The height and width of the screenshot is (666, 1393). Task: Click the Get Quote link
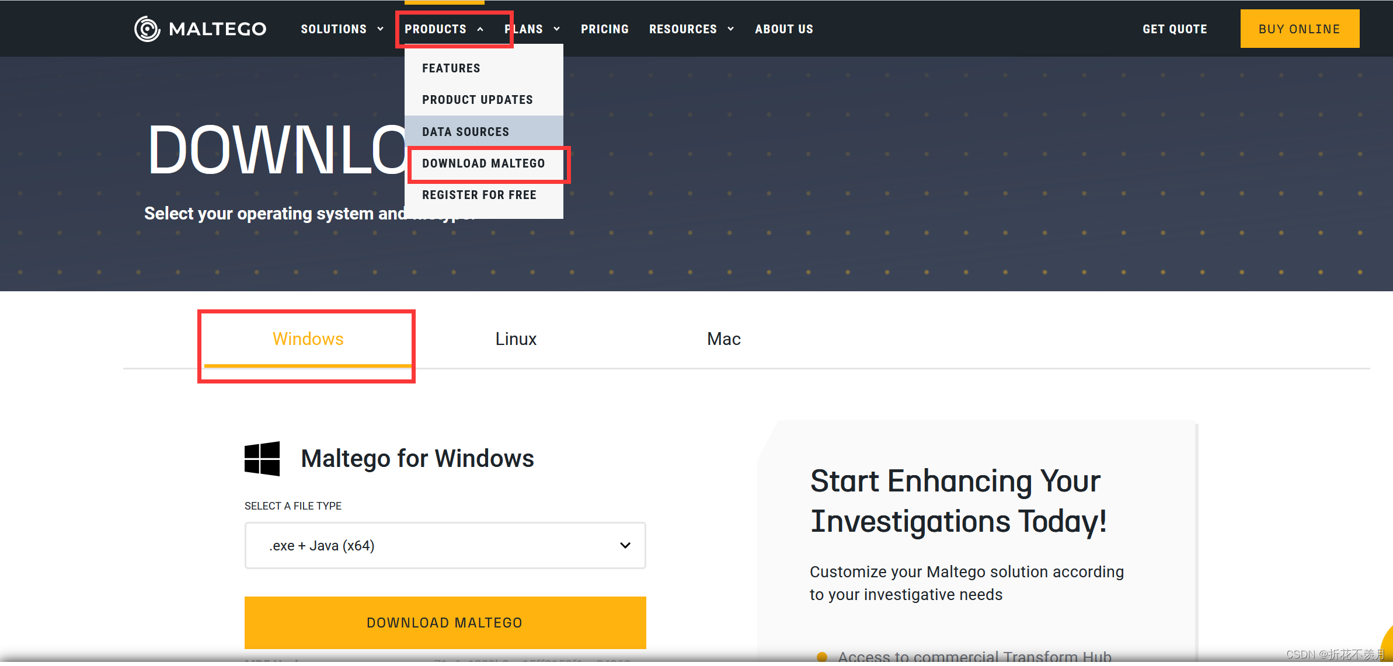tap(1175, 29)
